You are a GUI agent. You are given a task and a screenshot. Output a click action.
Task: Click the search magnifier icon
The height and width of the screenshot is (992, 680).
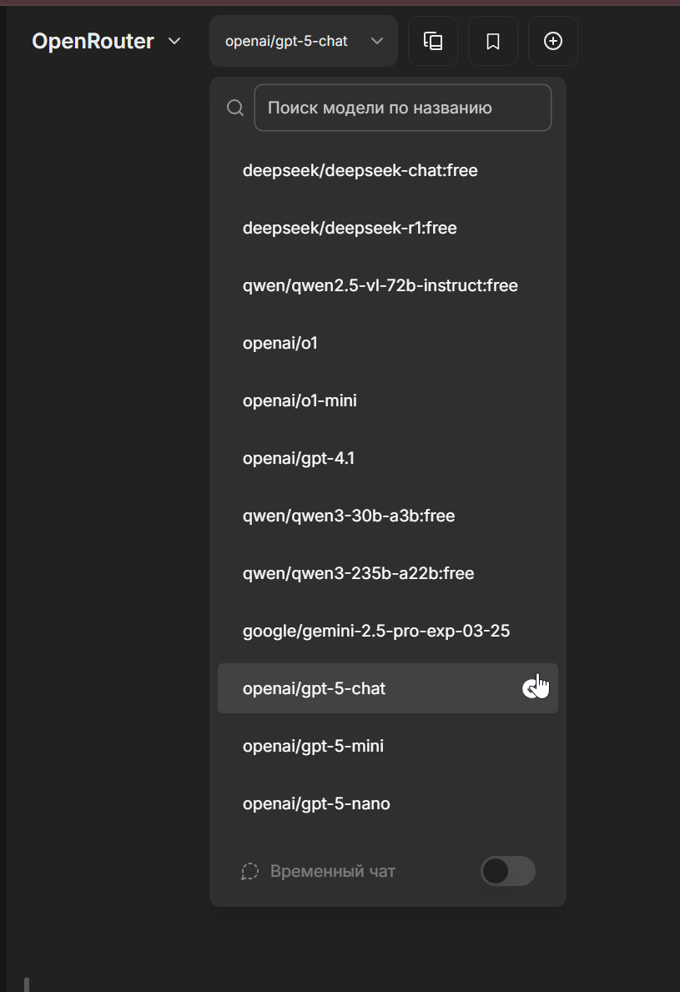coord(235,108)
